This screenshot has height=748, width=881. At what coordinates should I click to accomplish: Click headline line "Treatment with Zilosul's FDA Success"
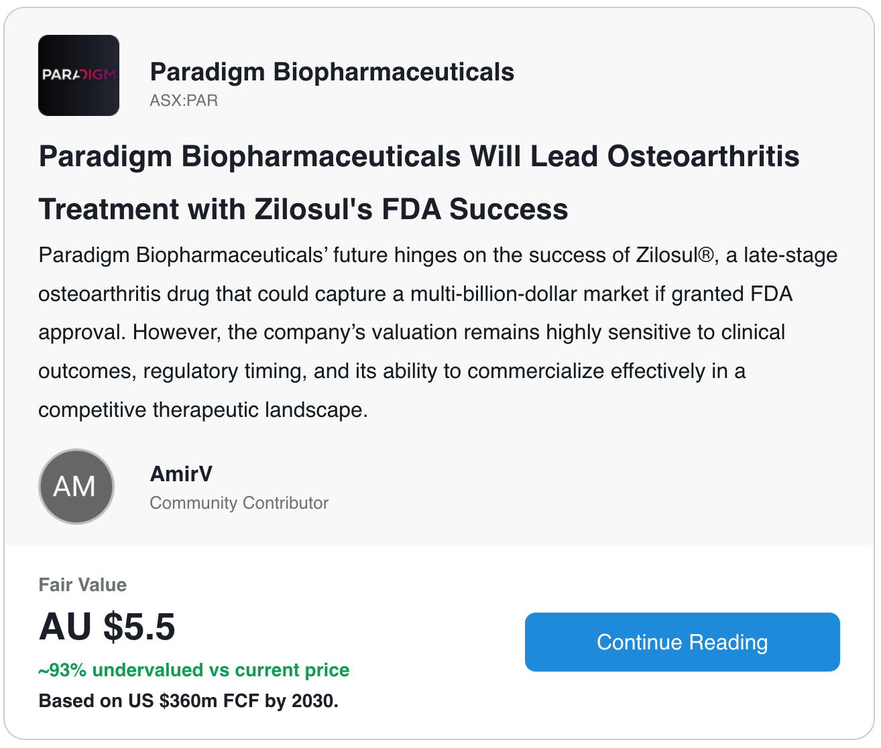coord(303,209)
